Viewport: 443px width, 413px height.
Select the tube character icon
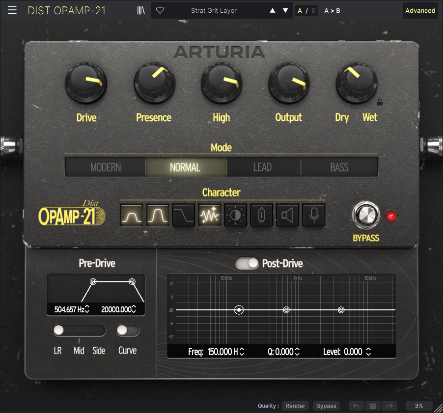(x=261, y=215)
